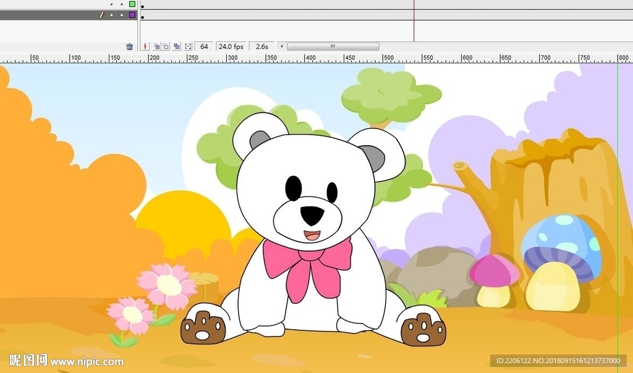The height and width of the screenshot is (373, 633).
Task: Select the yellow mushroom under the blue cap
Action: [552, 287]
